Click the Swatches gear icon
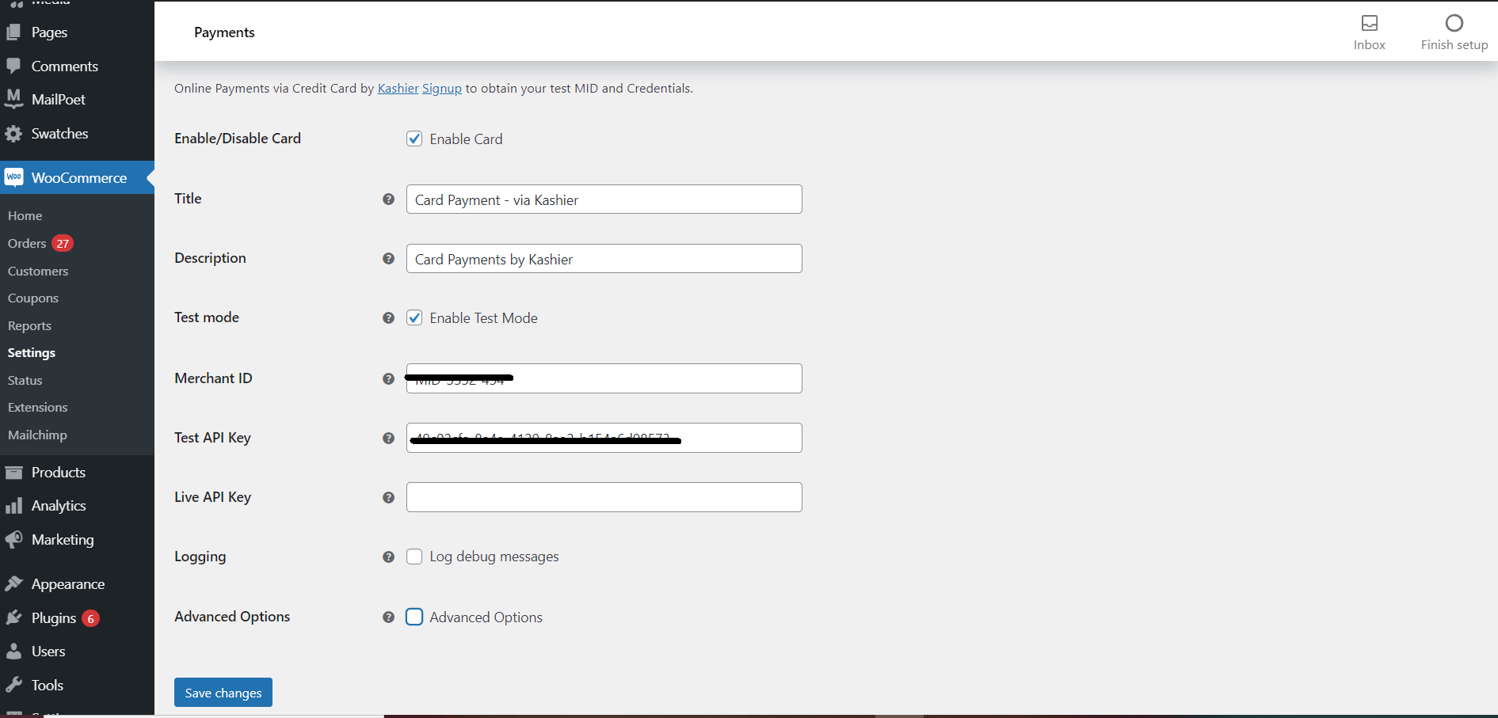Image resolution: width=1498 pixels, height=718 pixels. (x=13, y=134)
